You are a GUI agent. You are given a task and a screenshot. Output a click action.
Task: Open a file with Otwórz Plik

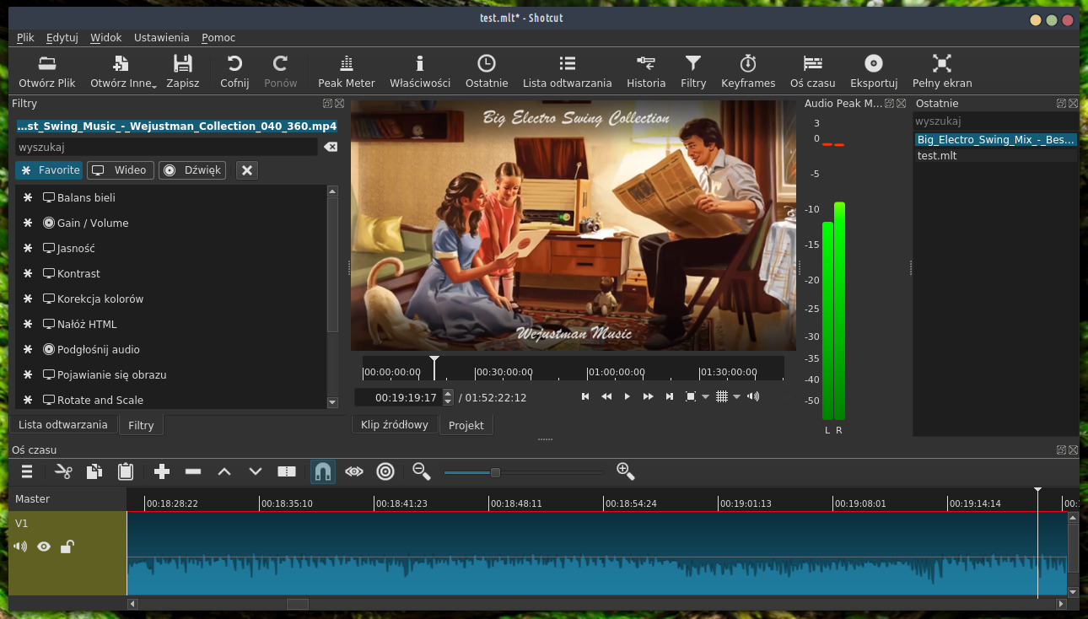click(47, 72)
